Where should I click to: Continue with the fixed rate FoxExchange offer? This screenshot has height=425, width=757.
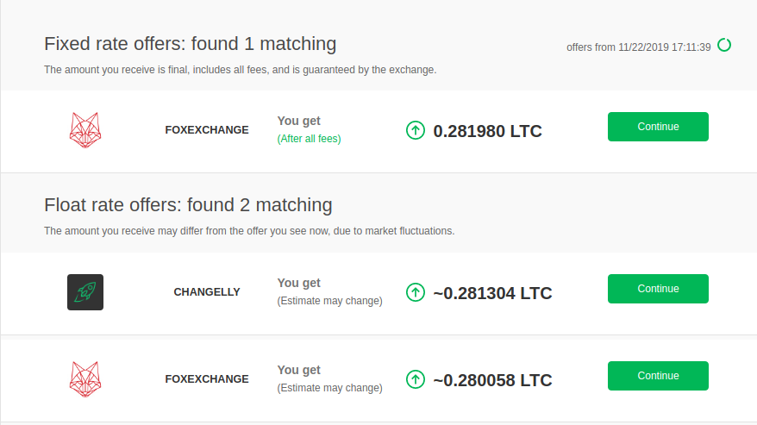pos(658,127)
